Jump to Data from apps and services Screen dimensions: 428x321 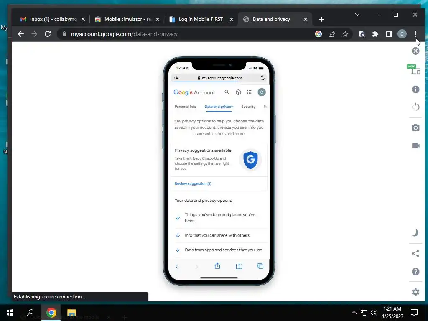[219, 250]
